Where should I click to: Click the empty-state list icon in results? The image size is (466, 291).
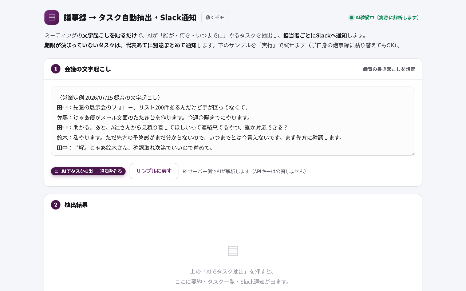[233, 251]
